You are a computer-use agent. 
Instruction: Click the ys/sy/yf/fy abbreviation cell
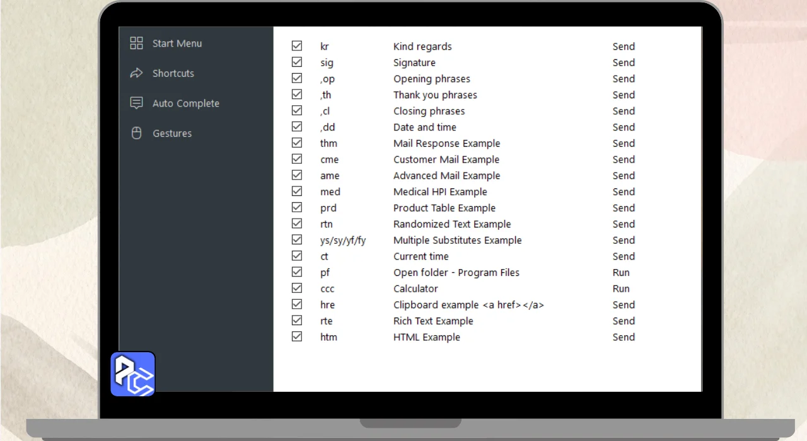(343, 241)
